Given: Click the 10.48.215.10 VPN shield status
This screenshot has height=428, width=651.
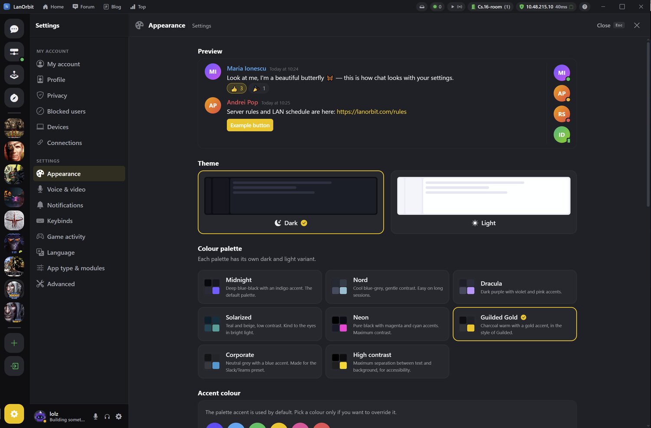Looking at the screenshot, I should coord(546,7).
